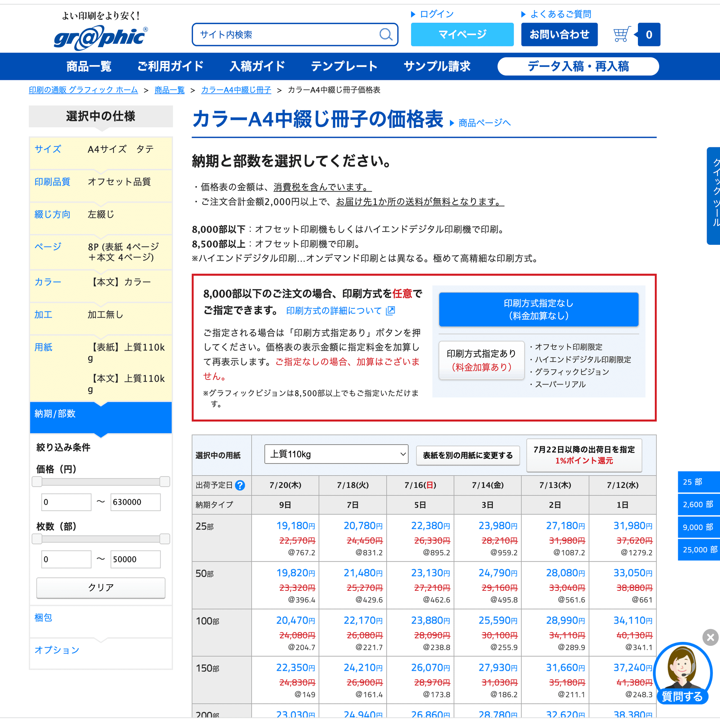720x720 pixels.
Task: Click the price range slider handle
Action: click(x=37, y=482)
